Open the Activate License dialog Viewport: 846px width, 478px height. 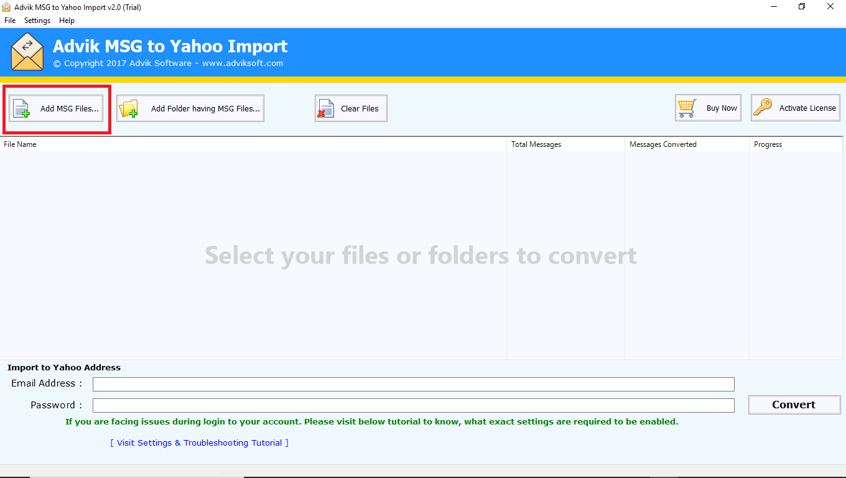pyautogui.click(x=796, y=108)
